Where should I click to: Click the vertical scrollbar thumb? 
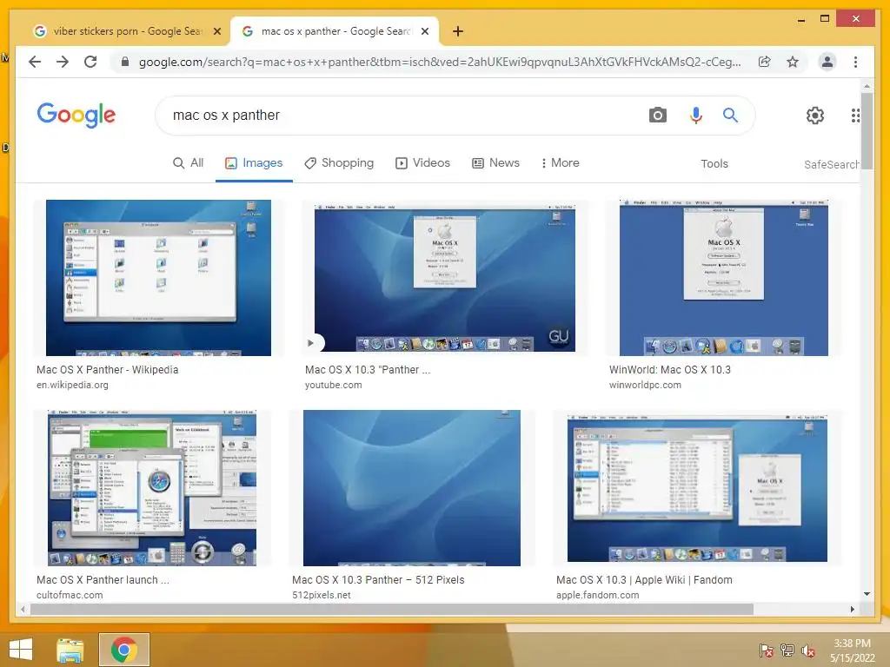click(867, 129)
